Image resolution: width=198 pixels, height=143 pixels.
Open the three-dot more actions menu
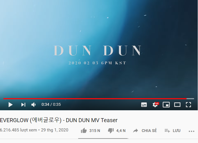192,131
